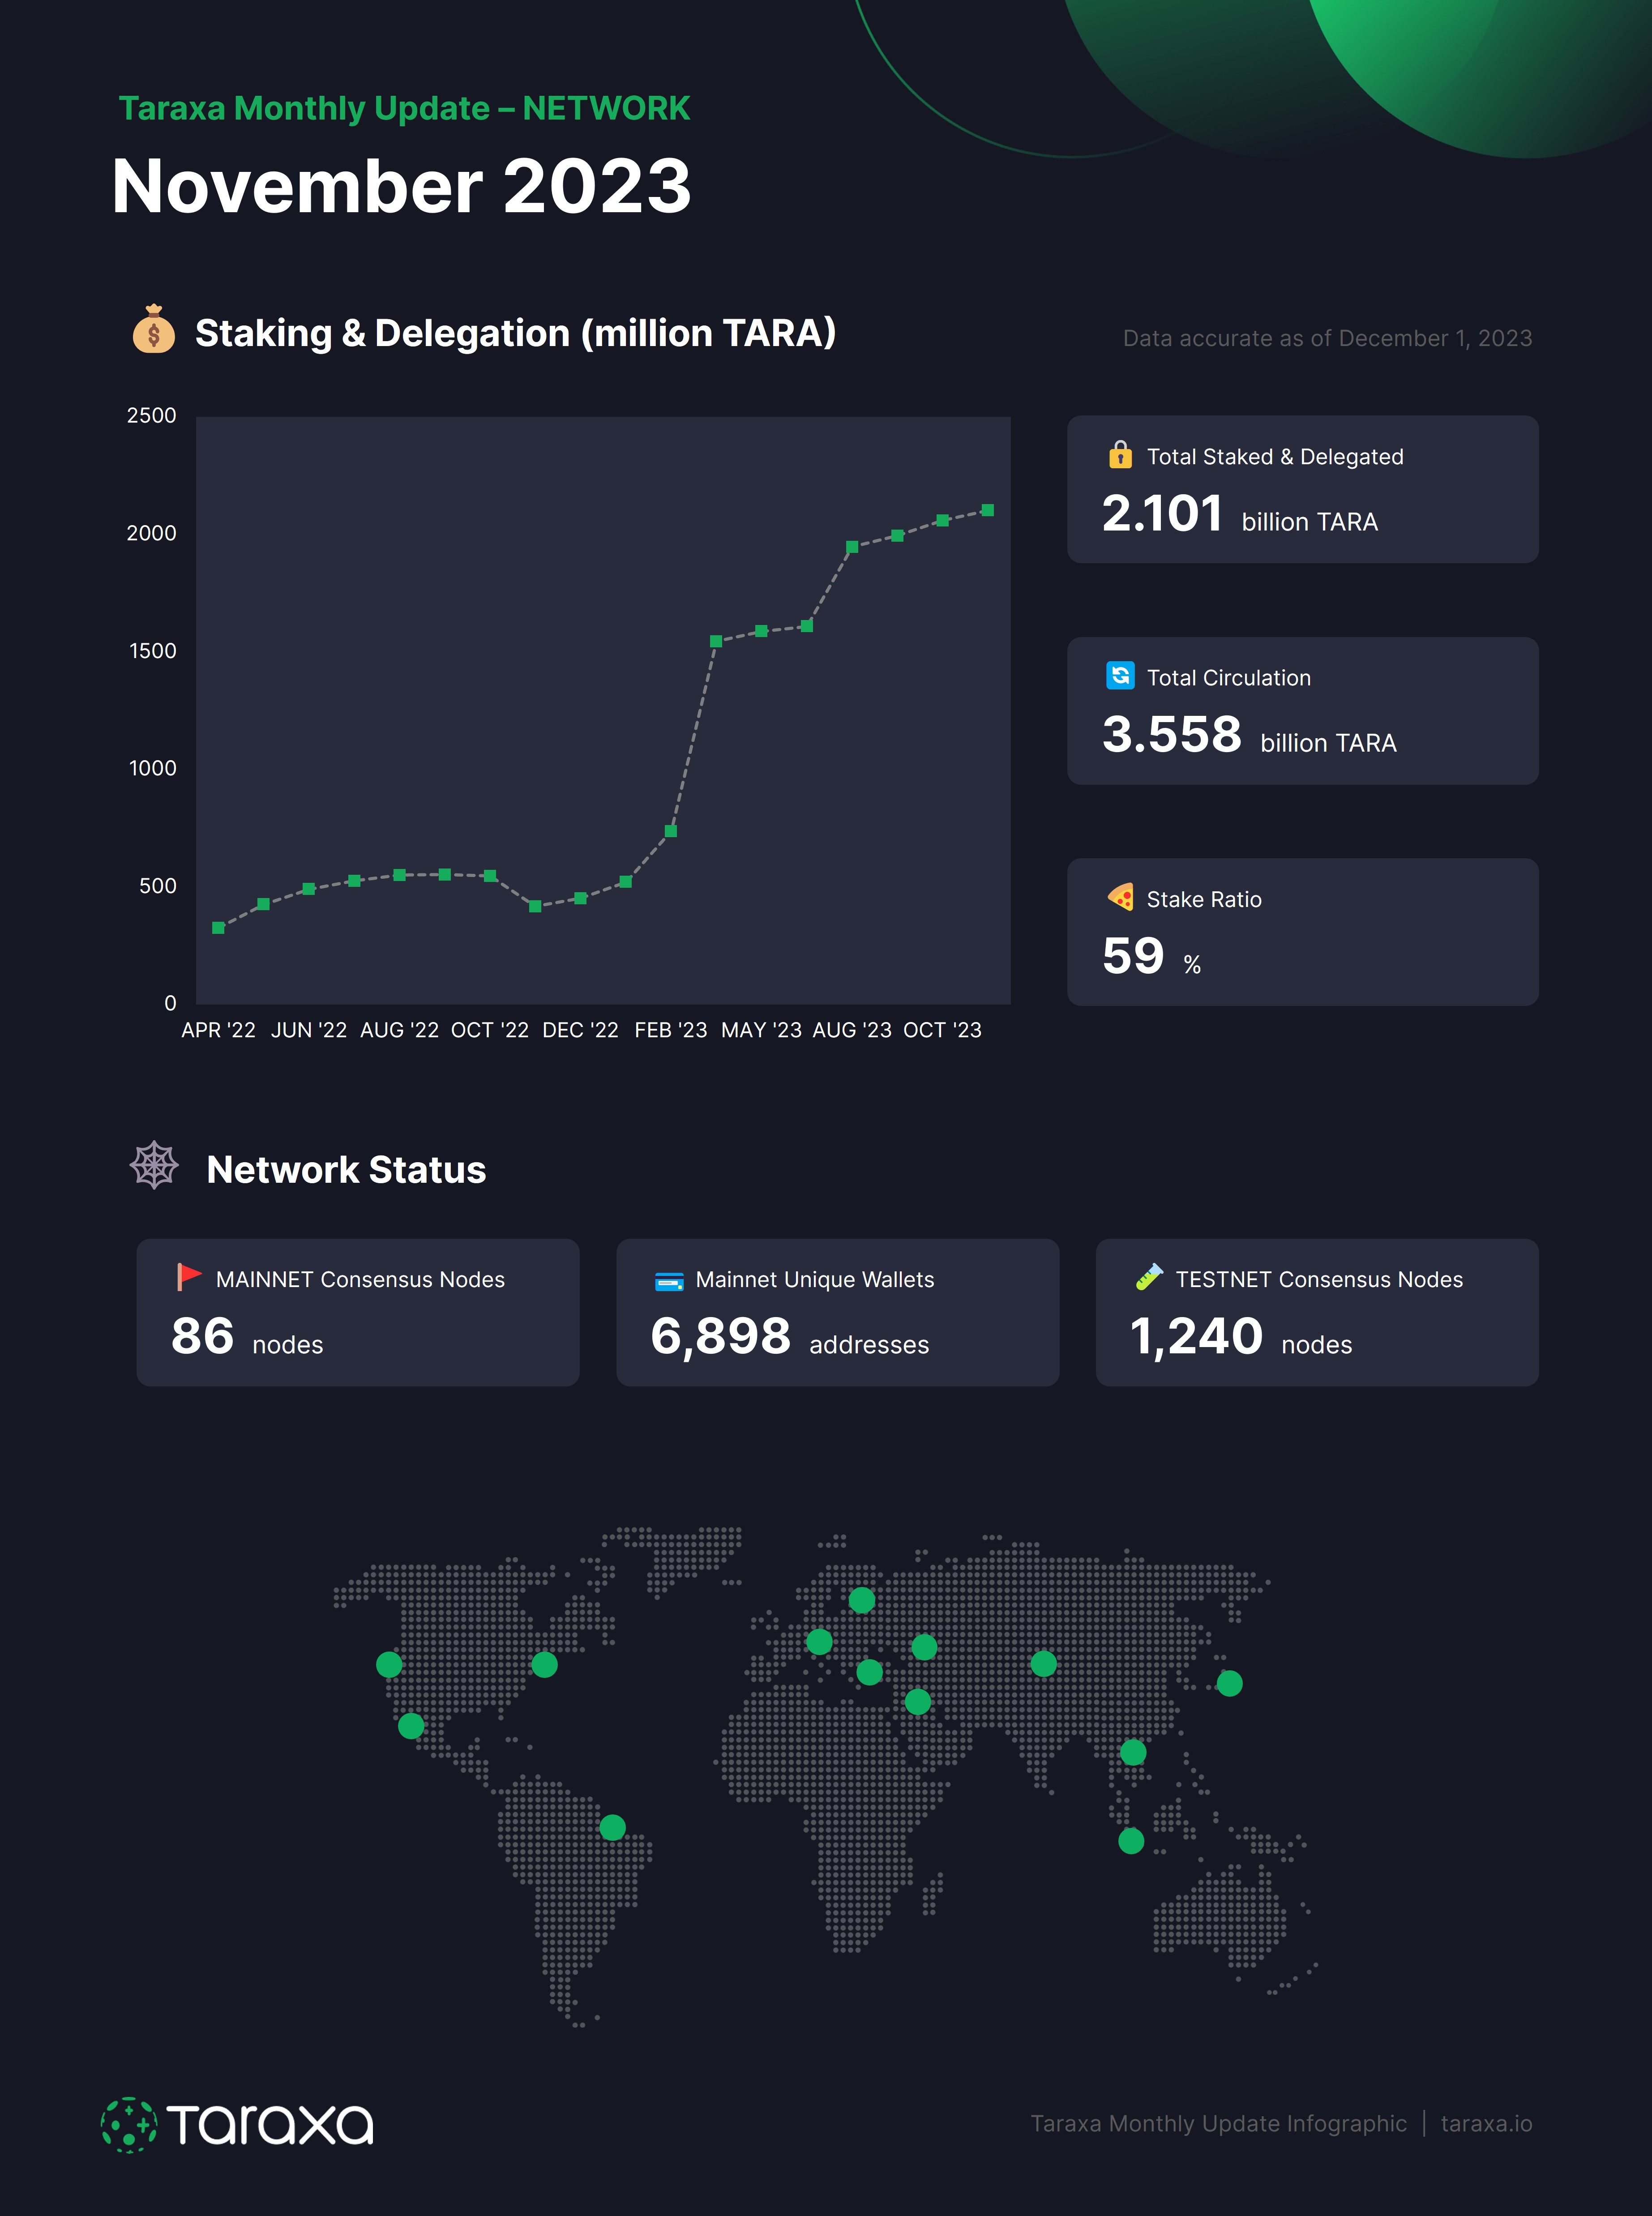Click the AUG '23 x-axis label

coord(852,1030)
